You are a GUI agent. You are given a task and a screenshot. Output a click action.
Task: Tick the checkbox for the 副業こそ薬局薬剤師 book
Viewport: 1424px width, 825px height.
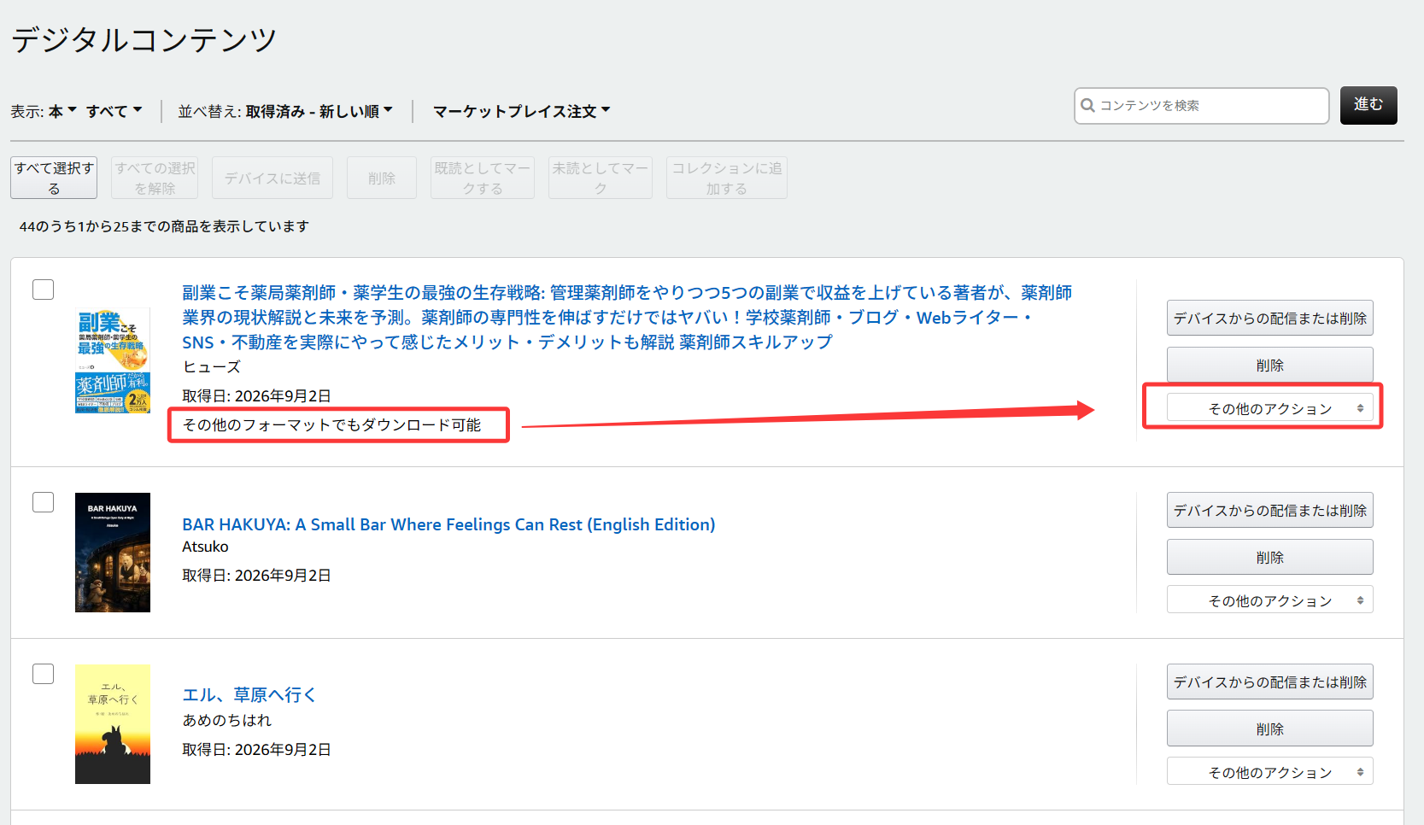tap(43, 290)
